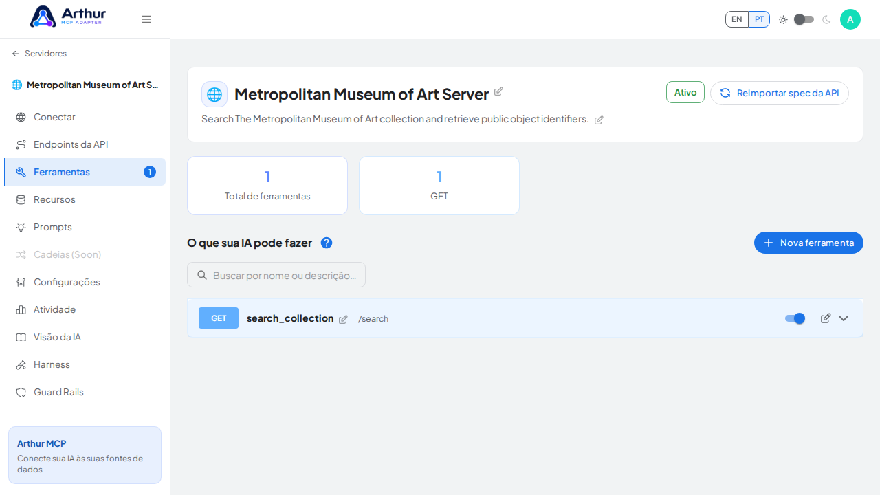Click the 'Buscar por nome ou descrição' search field
This screenshot has height=495, width=880.
[x=276, y=275]
